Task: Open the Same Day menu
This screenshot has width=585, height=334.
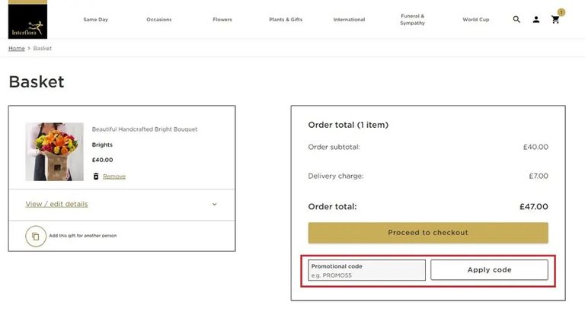Action: (x=95, y=20)
